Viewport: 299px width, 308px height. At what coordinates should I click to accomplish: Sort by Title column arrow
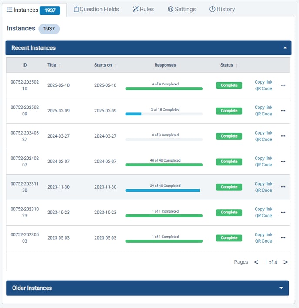[x=60, y=65]
